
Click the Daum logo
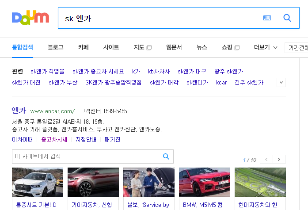30,18
